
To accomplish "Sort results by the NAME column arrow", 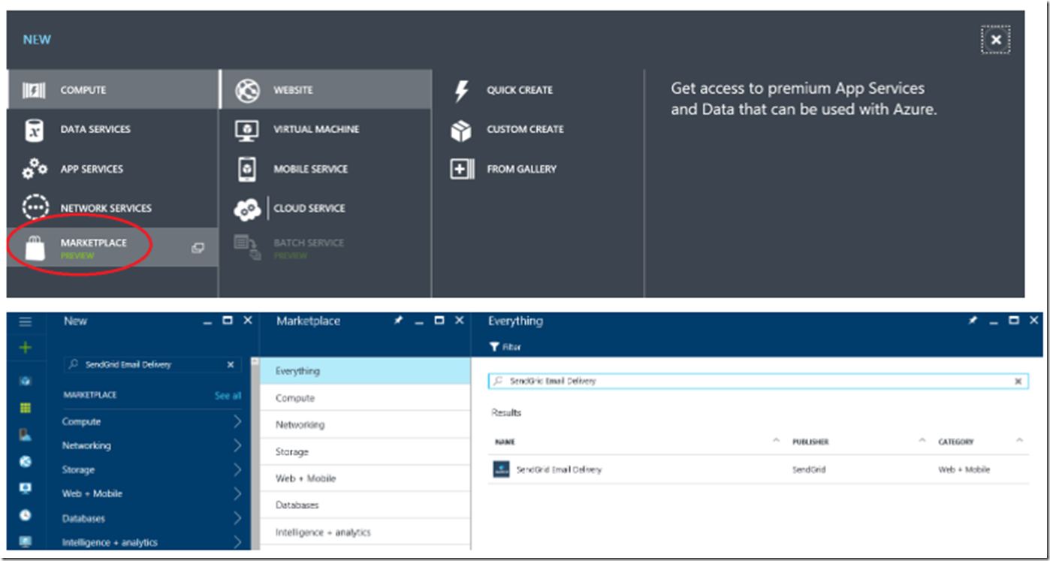I will [x=776, y=441].
